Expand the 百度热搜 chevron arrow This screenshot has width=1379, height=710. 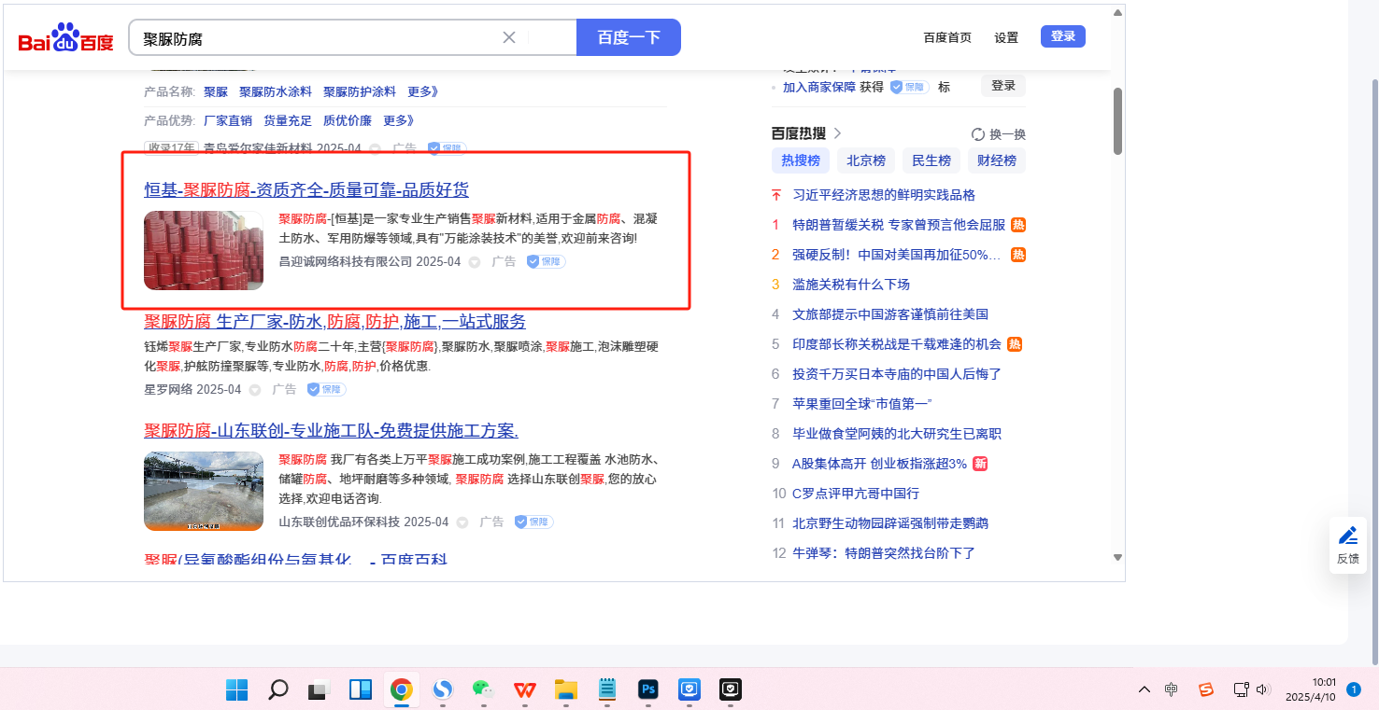click(837, 133)
